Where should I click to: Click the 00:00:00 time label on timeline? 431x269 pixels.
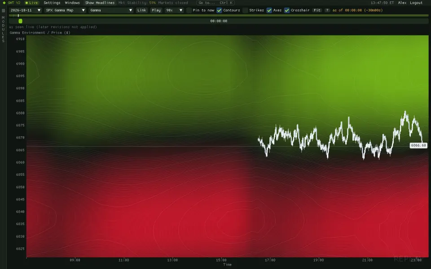coord(219,21)
